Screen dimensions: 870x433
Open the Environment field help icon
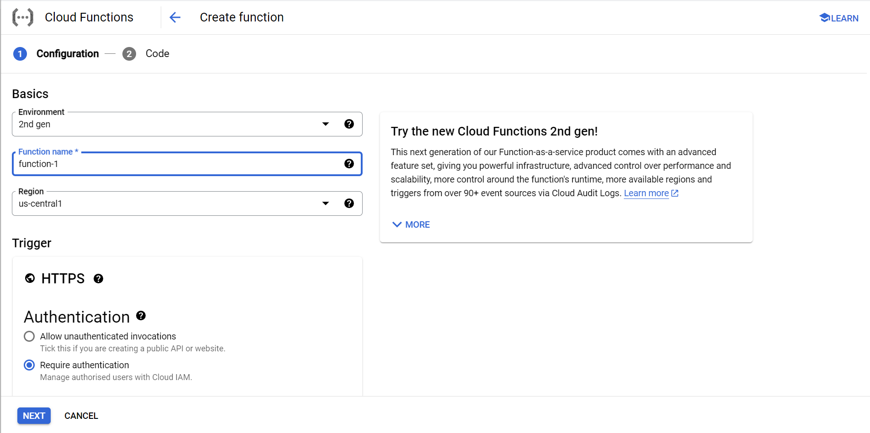pos(349,124)
